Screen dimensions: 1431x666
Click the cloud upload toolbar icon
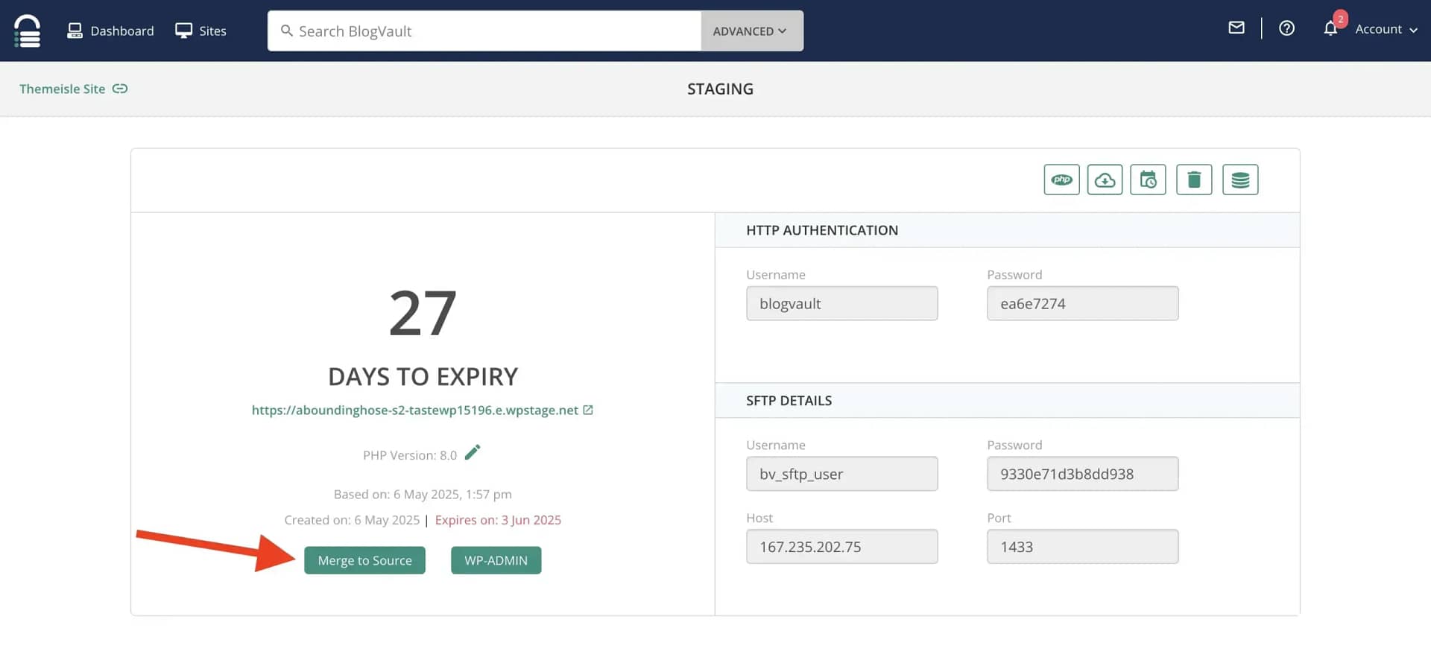(x=1105, y=180)
